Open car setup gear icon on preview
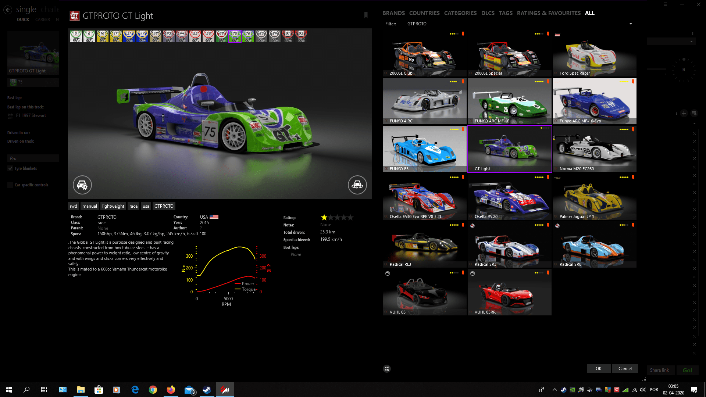The height and width of the screenshot is (397, 706). [82, 185]
